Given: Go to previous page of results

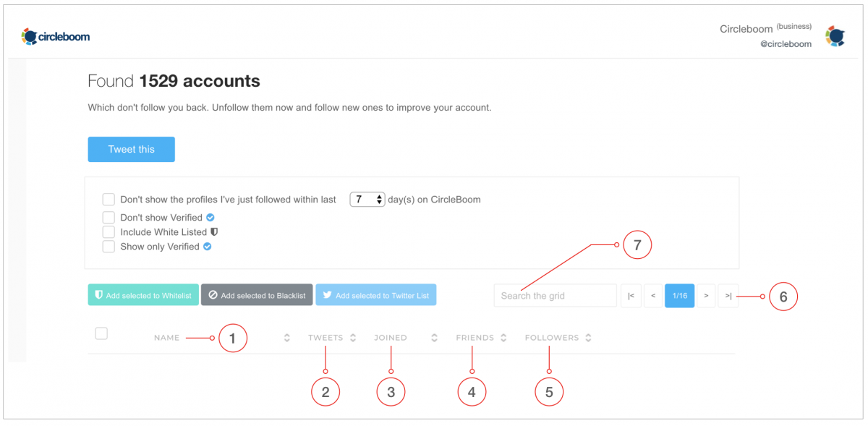Looking at the screenshot, I should (653, 296).
